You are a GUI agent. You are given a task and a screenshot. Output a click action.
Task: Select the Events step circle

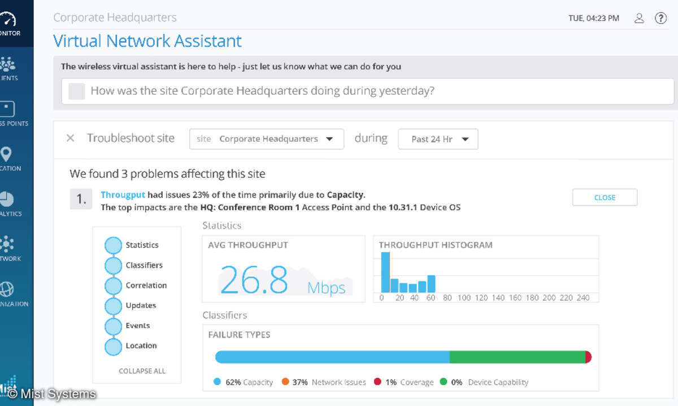point(114,326)
